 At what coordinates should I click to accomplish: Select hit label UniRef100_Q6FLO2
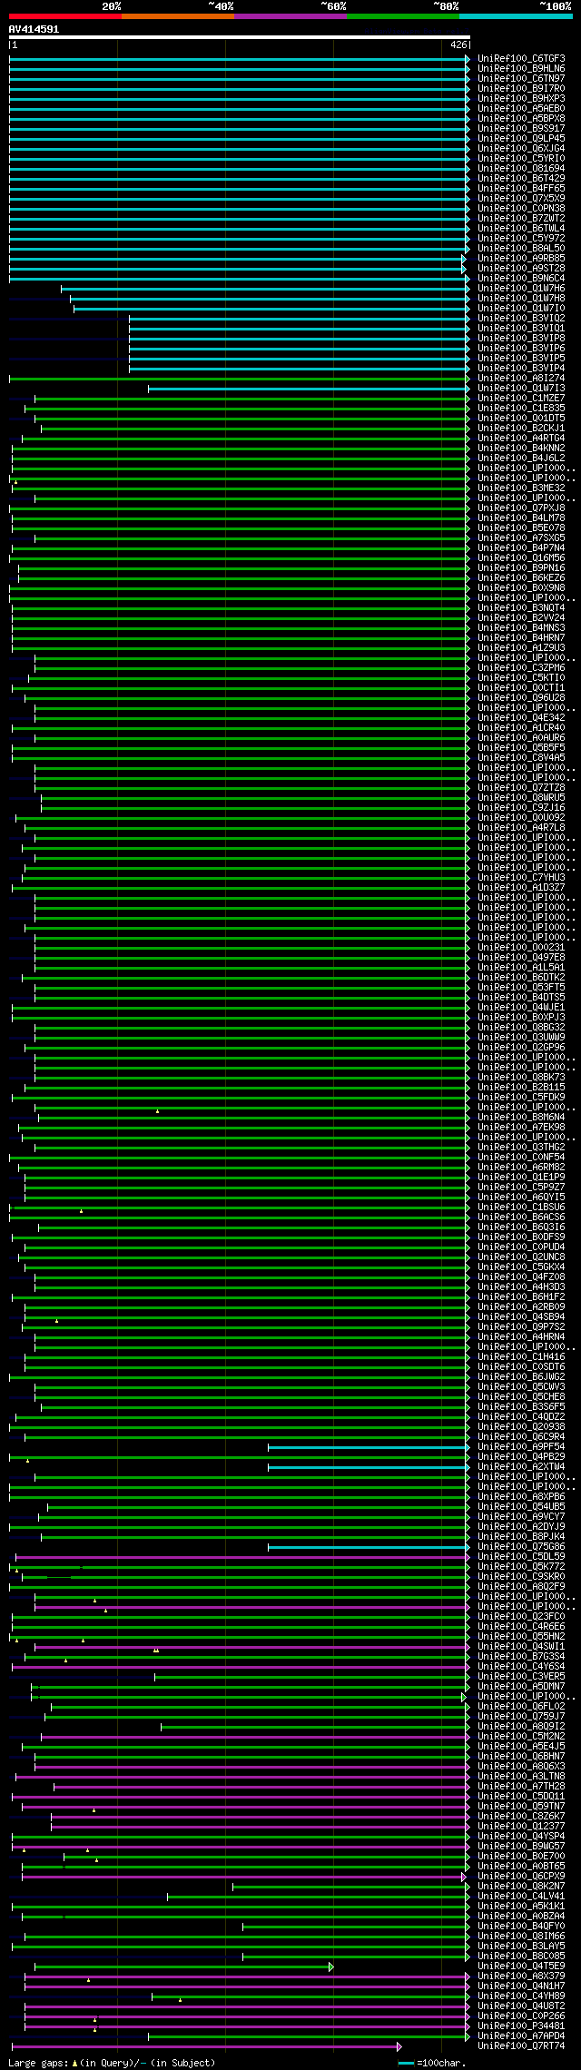point(521,1707)
